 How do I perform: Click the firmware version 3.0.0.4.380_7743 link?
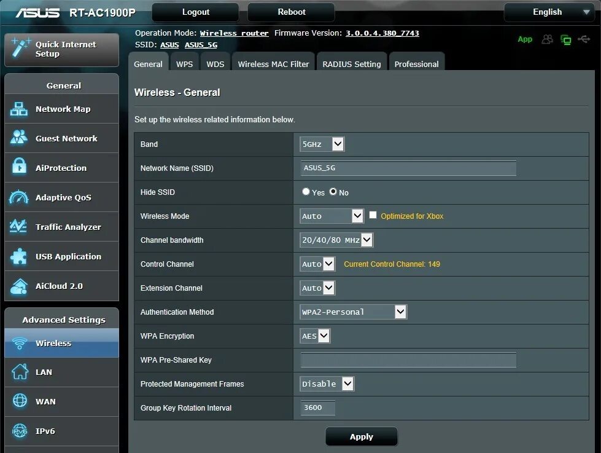(x=382, y=33)
